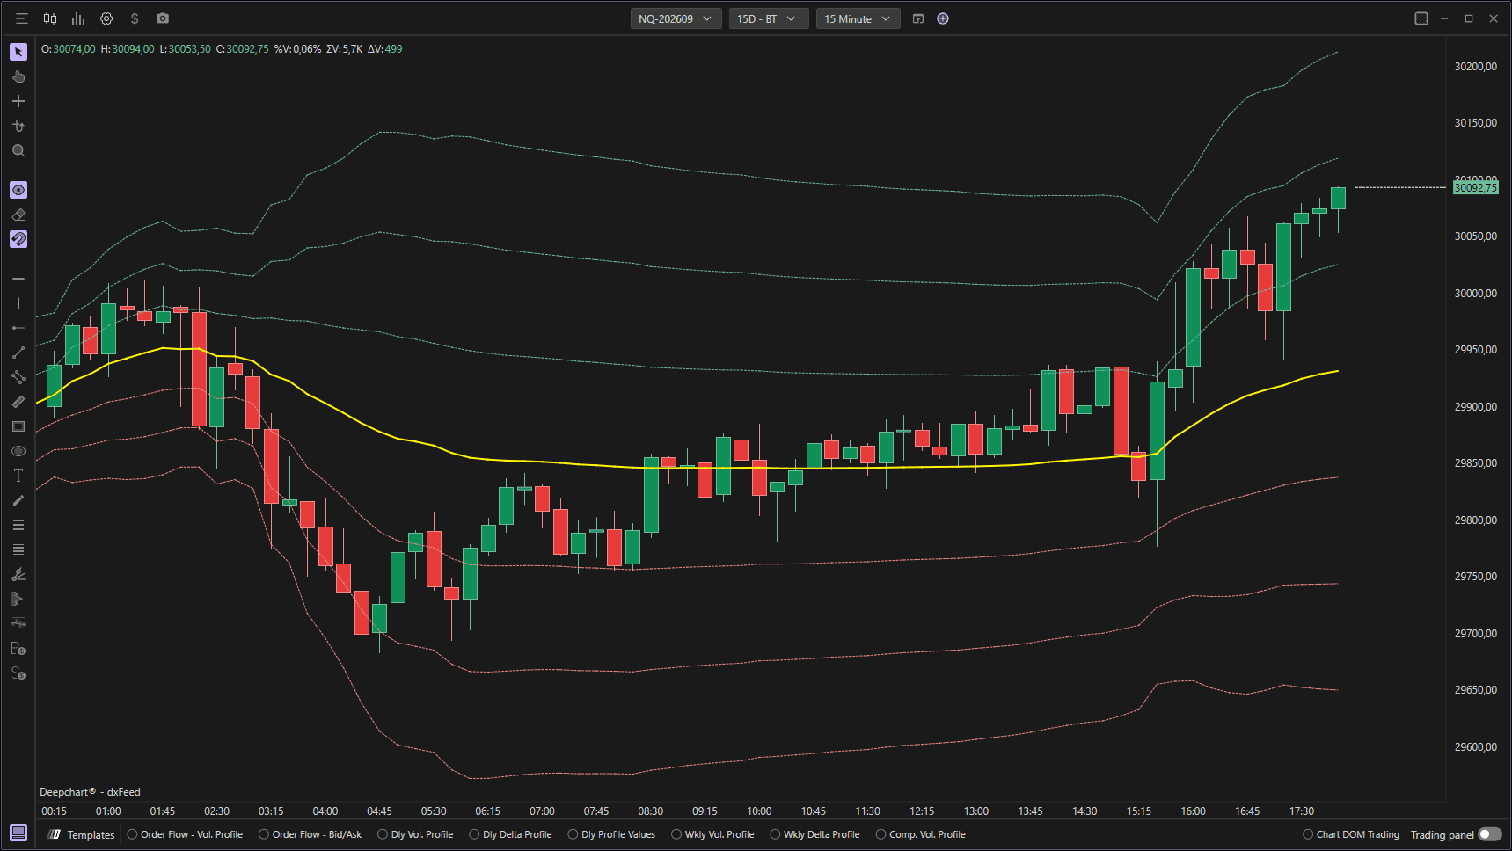
Task: Select the diagonal trend line tool
Action: click(18, 353)
